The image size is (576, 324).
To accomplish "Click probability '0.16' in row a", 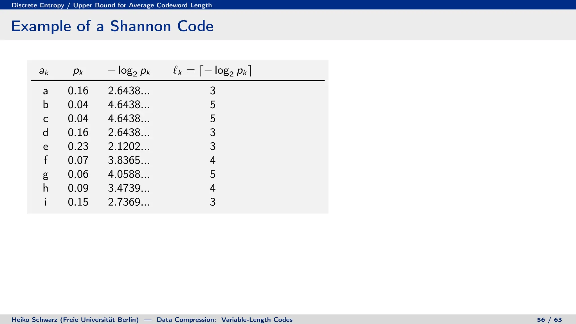I will pos(78,91).
